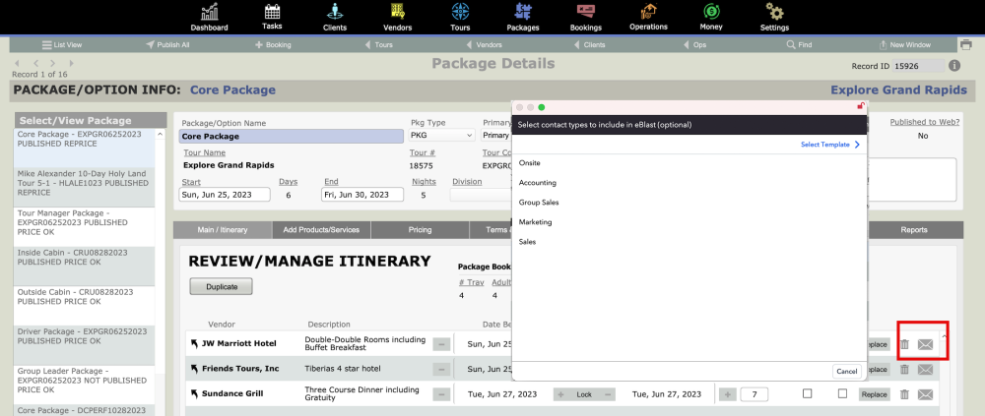Open a New Window
Screen dimensions: 985x416
904,44
